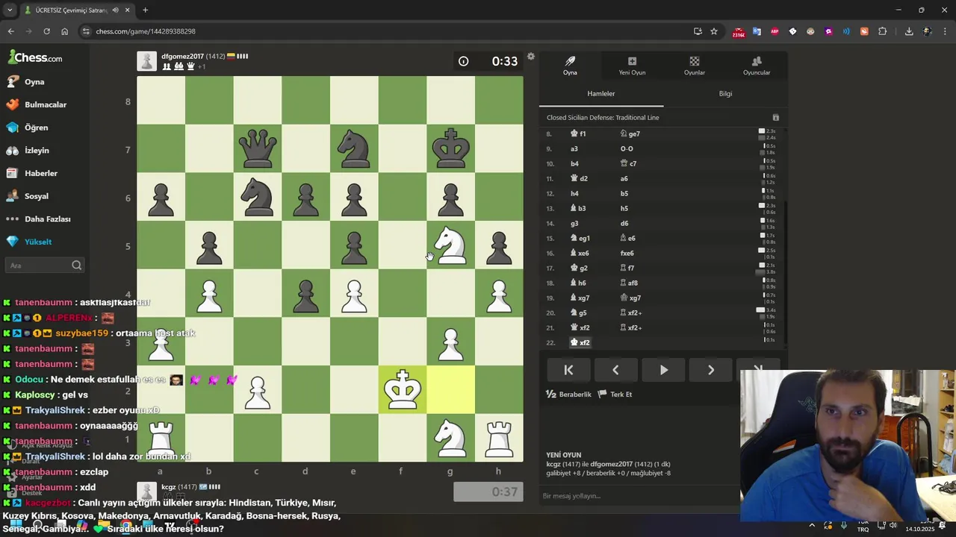Click the white pawn on e4
Screen dimensions: 956x537
click(x=354, y=293)
